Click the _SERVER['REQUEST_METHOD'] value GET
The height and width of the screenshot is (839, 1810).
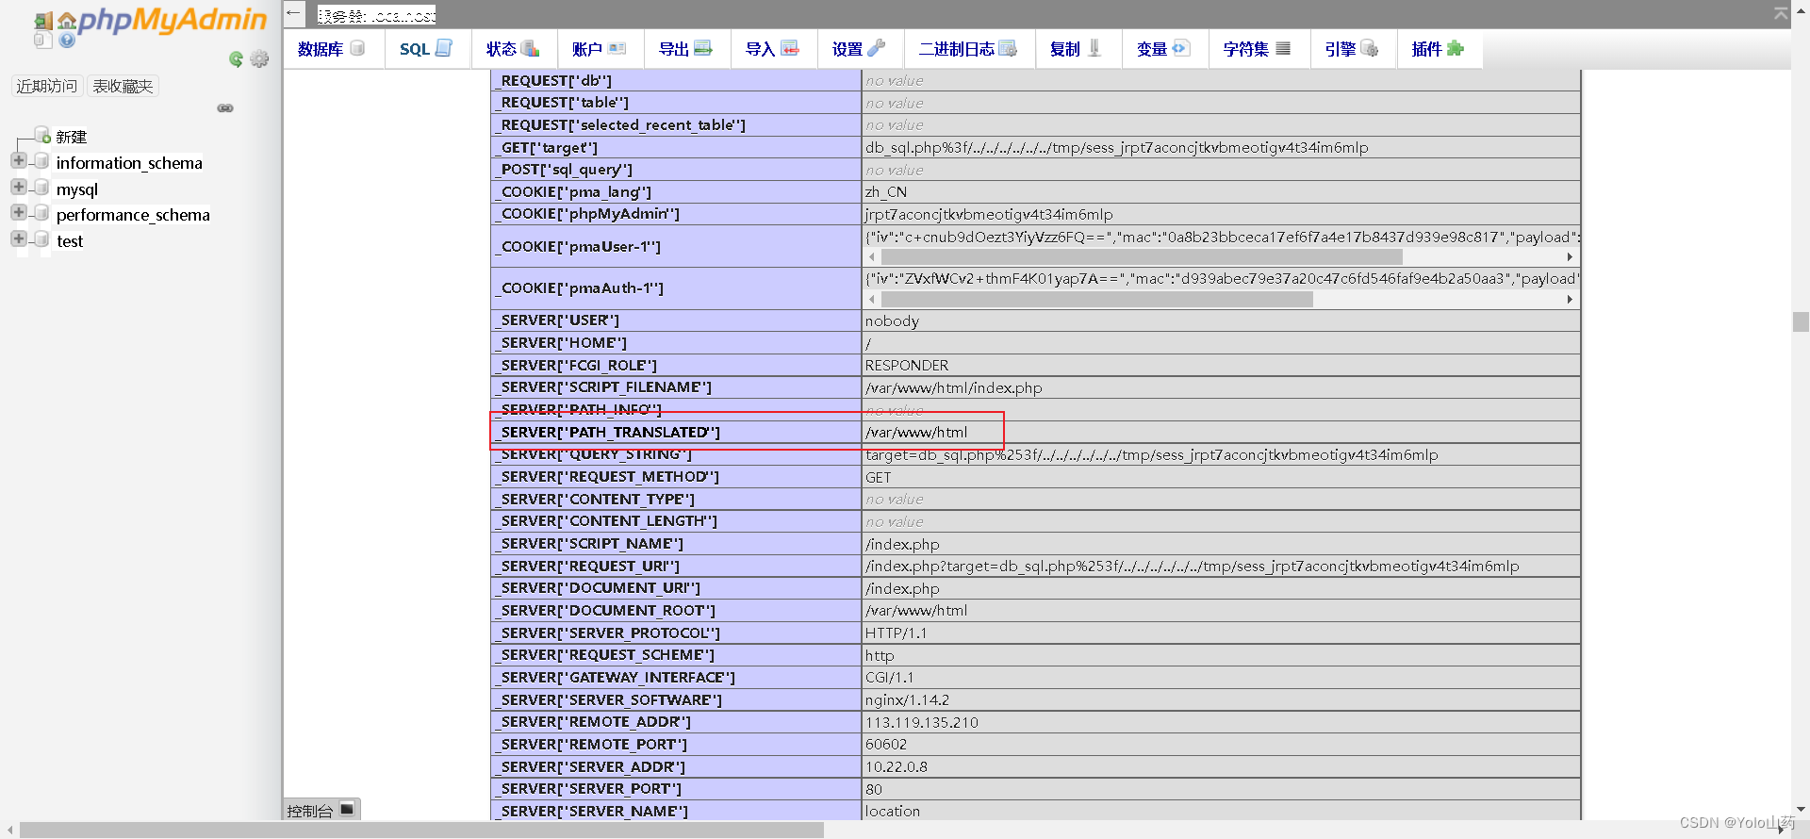pos(878,477)
